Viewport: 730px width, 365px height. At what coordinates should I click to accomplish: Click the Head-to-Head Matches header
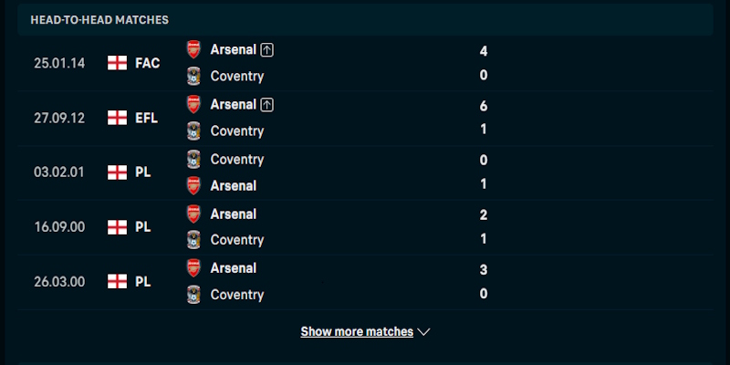click(99, 19)
